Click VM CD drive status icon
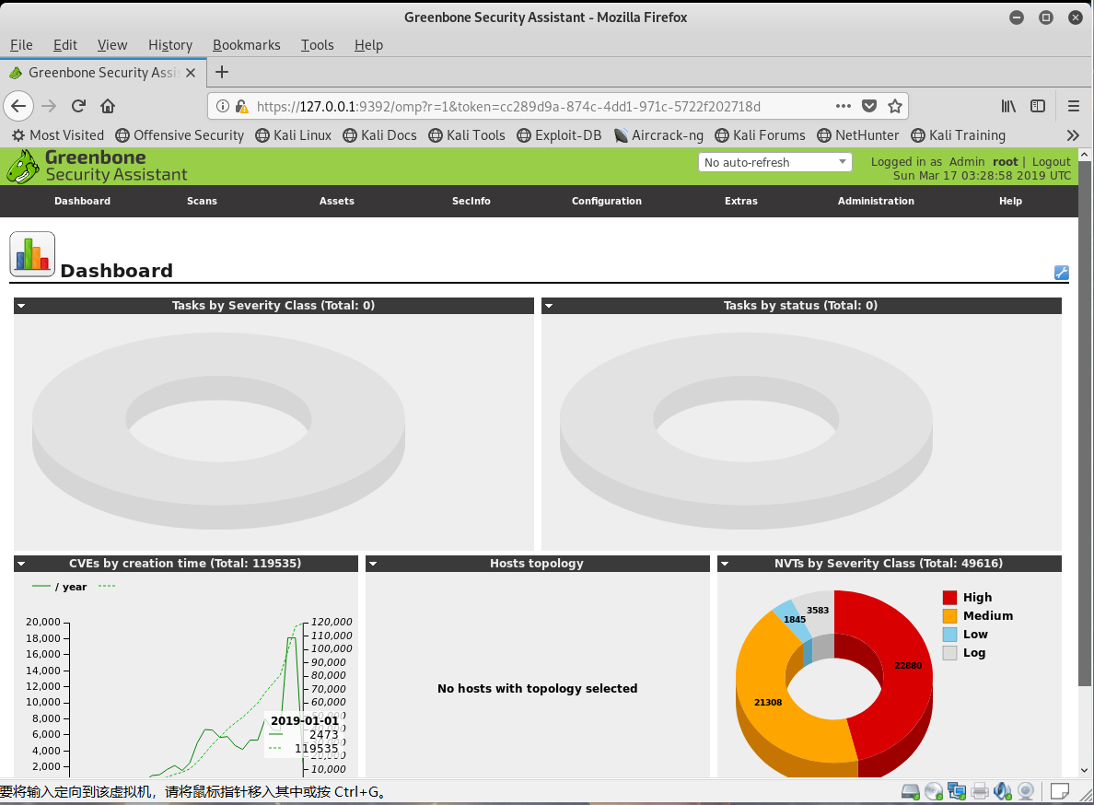This screenshot has width=1094, height=805. point(934,791)
